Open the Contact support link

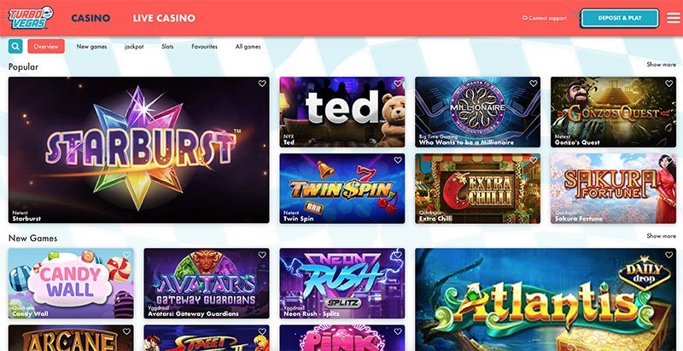point(545,18)
